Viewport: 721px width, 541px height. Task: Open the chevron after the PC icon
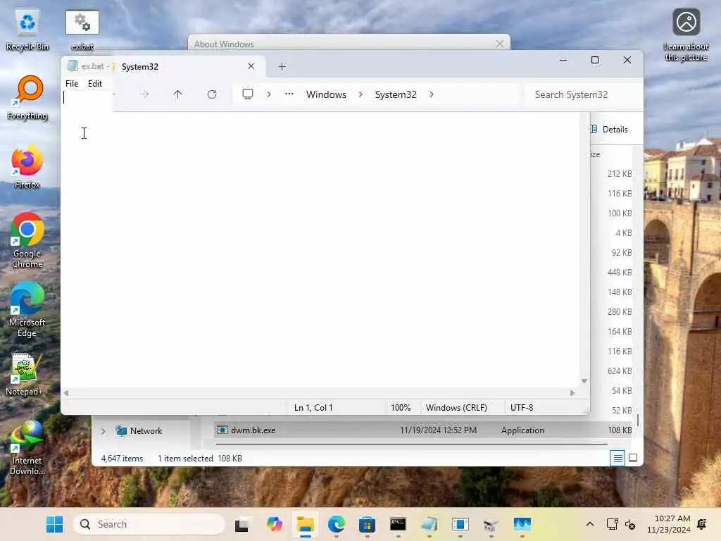[x=268, y=94]
